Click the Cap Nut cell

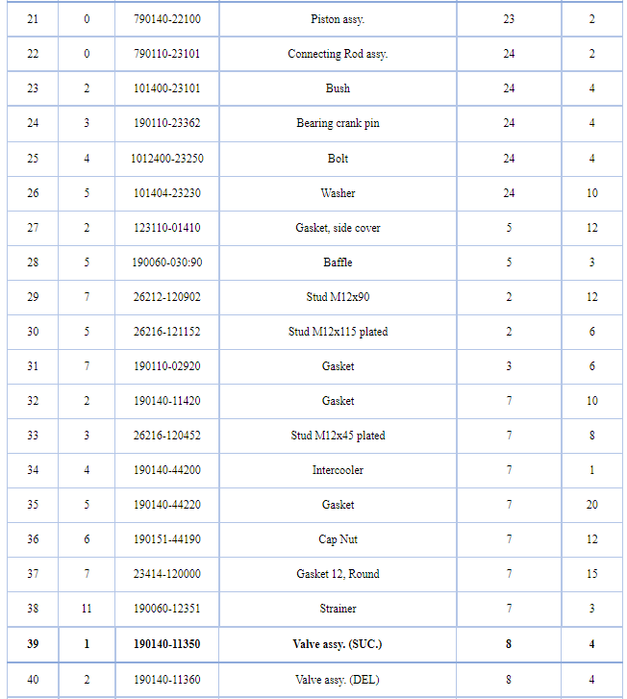[338, 539]
